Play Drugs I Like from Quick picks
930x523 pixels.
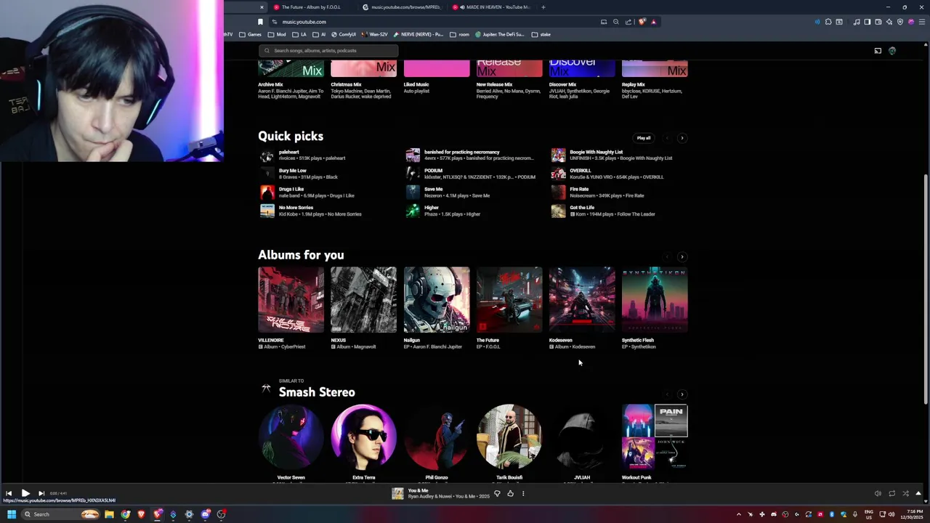coord(267,192)
